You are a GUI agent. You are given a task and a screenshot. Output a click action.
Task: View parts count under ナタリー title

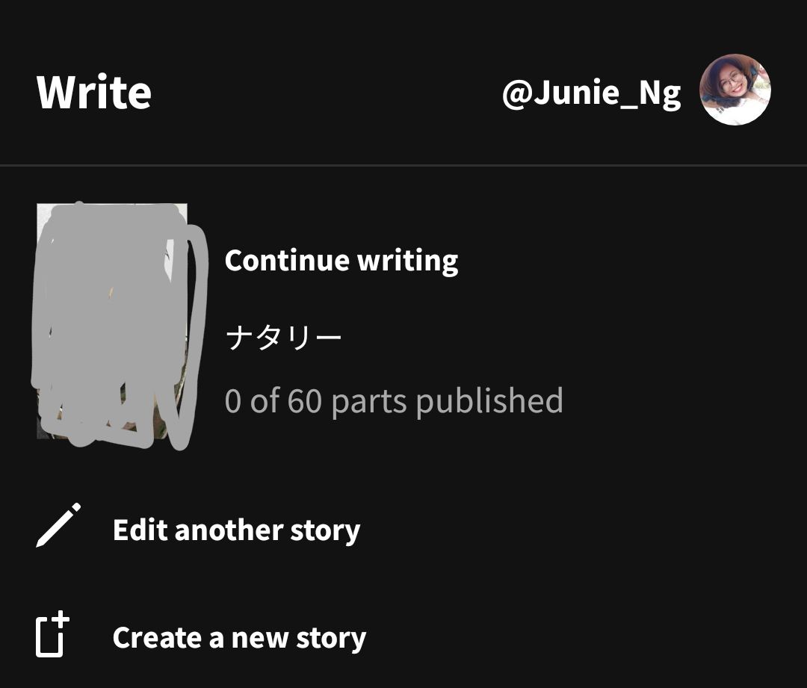(395, 401)
